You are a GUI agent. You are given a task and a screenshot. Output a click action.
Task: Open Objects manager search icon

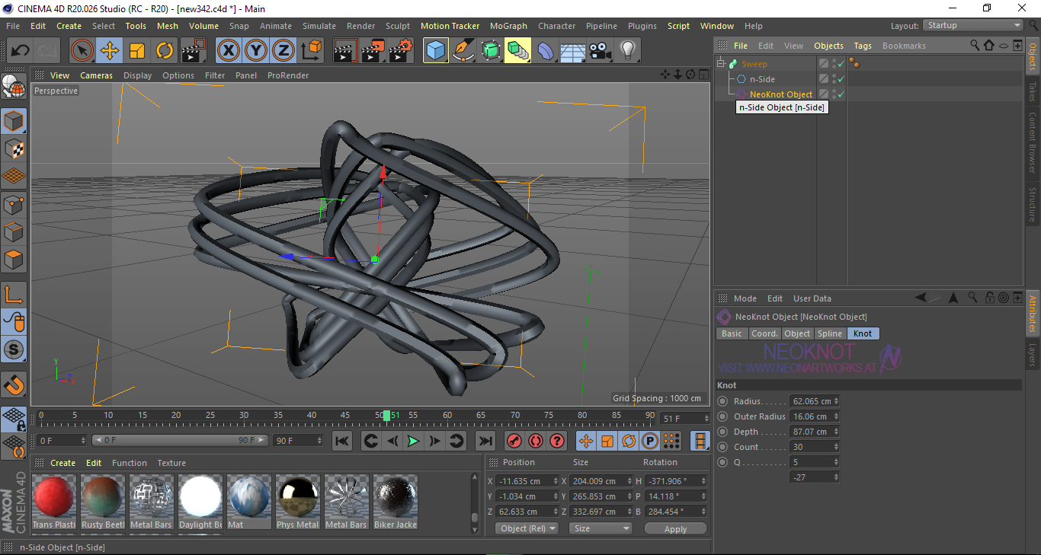coord(975,46)
